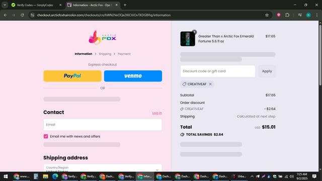Go to the Payment breadcrumb step
322x181 pixels.
[x=124, y=54]
